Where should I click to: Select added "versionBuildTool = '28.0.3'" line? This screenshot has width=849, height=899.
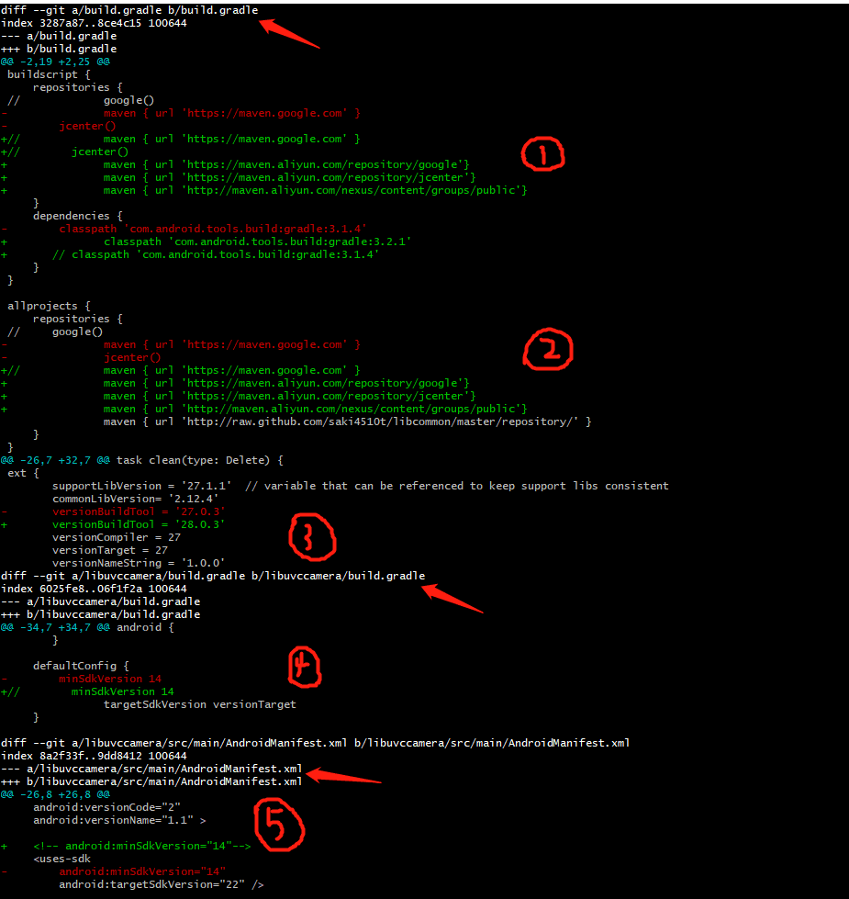coord(114,524)
